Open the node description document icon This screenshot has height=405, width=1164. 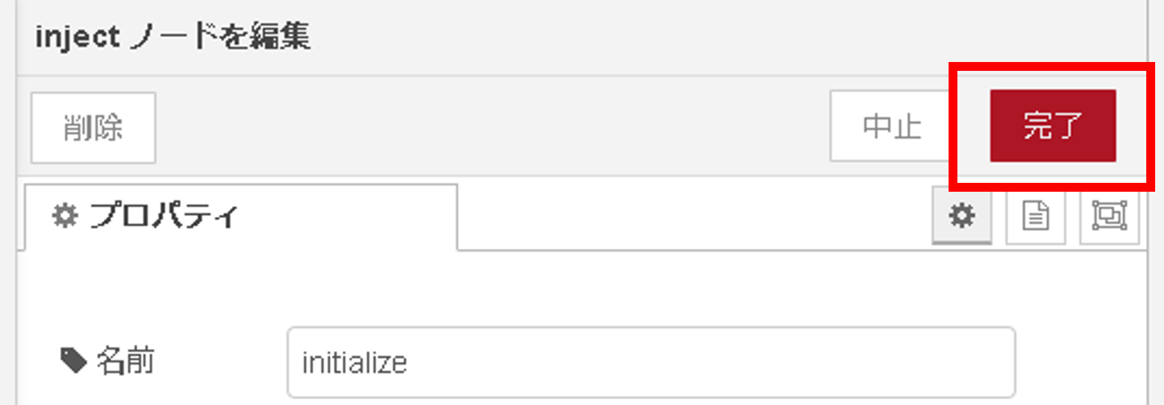pos(1035,216)
